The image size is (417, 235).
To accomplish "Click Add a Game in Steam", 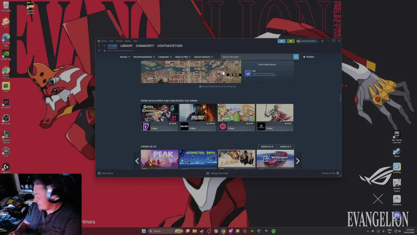I will 106,173.
